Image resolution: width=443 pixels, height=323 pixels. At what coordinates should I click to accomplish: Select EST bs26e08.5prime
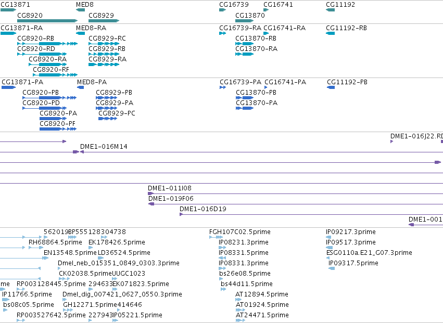coord(245,274)
